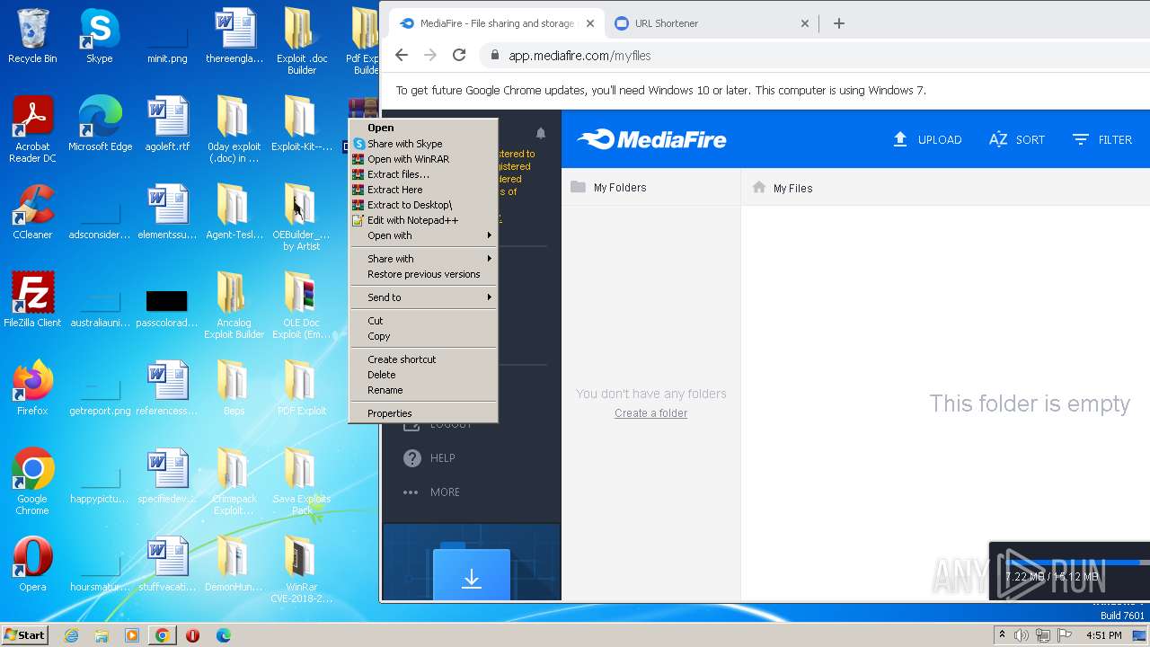Click the Chrome taskbar button

(x=162, y=635)
